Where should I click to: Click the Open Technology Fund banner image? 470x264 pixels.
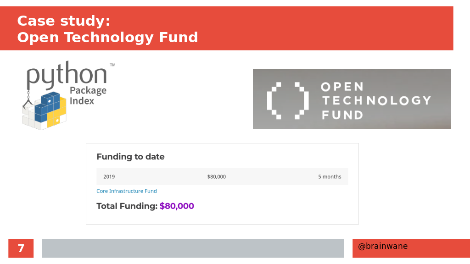[x=352, y=99]
